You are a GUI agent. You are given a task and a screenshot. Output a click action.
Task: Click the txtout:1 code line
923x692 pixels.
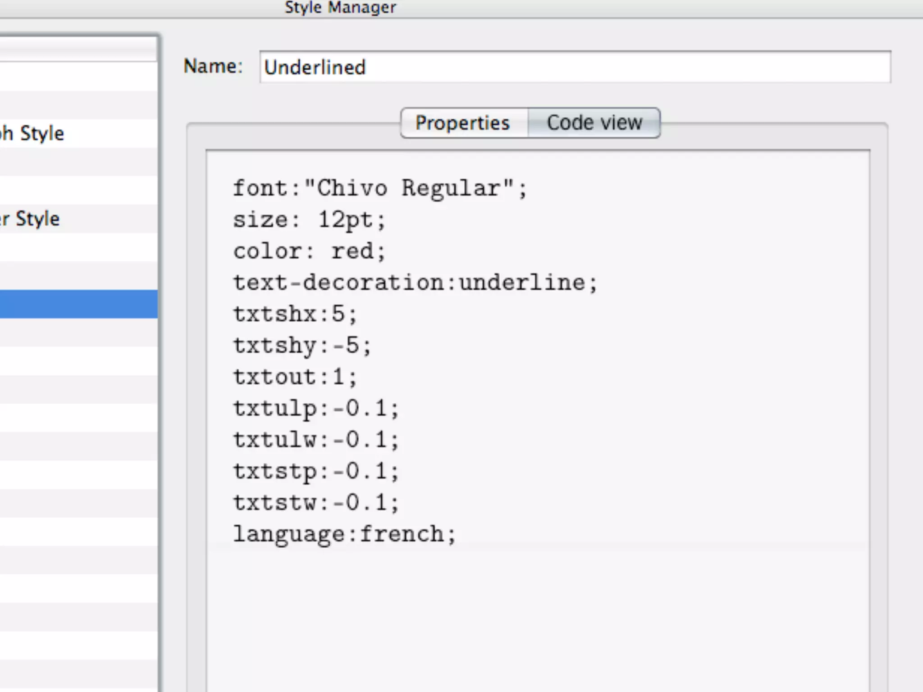(x=295, y=377)
